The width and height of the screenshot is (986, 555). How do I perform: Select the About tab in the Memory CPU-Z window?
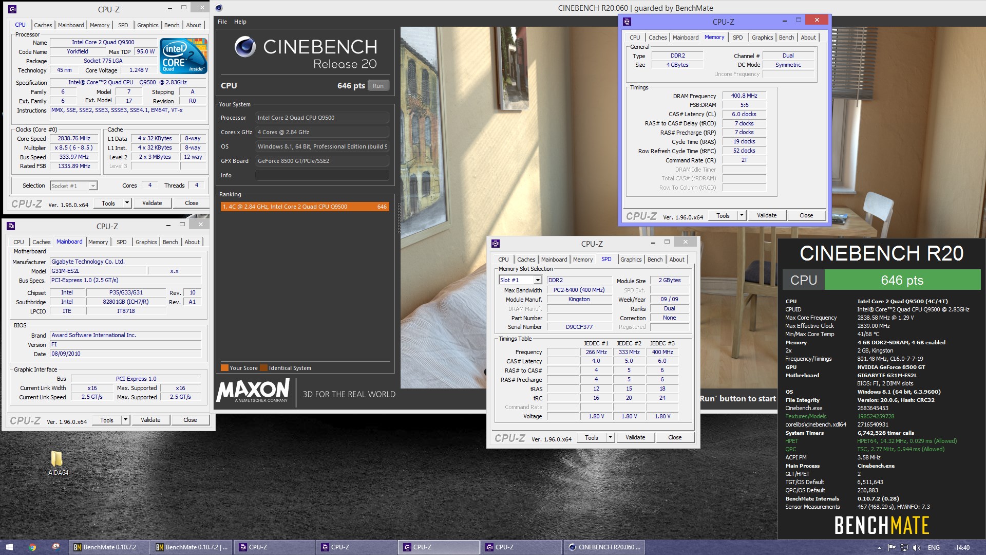coord(808,38)
